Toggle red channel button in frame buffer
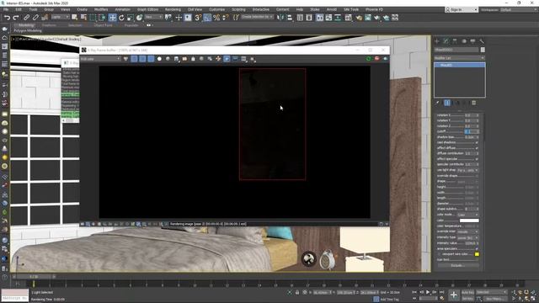The height and width of the screenshot is (303, 539). pyautogui.click(x=134, y=59)
